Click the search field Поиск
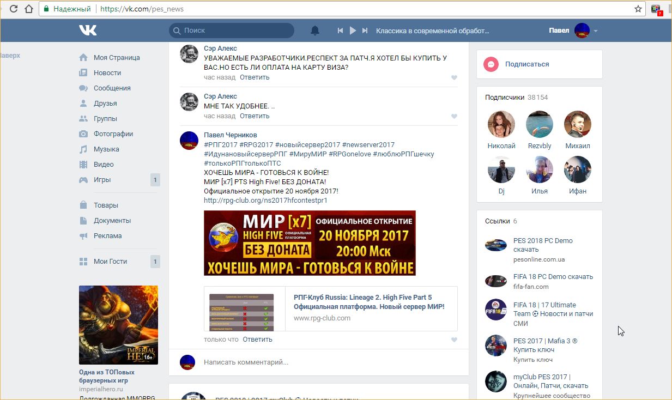This screenshot has width=672, height=400. pyautogui.click(x=231, y=31)
